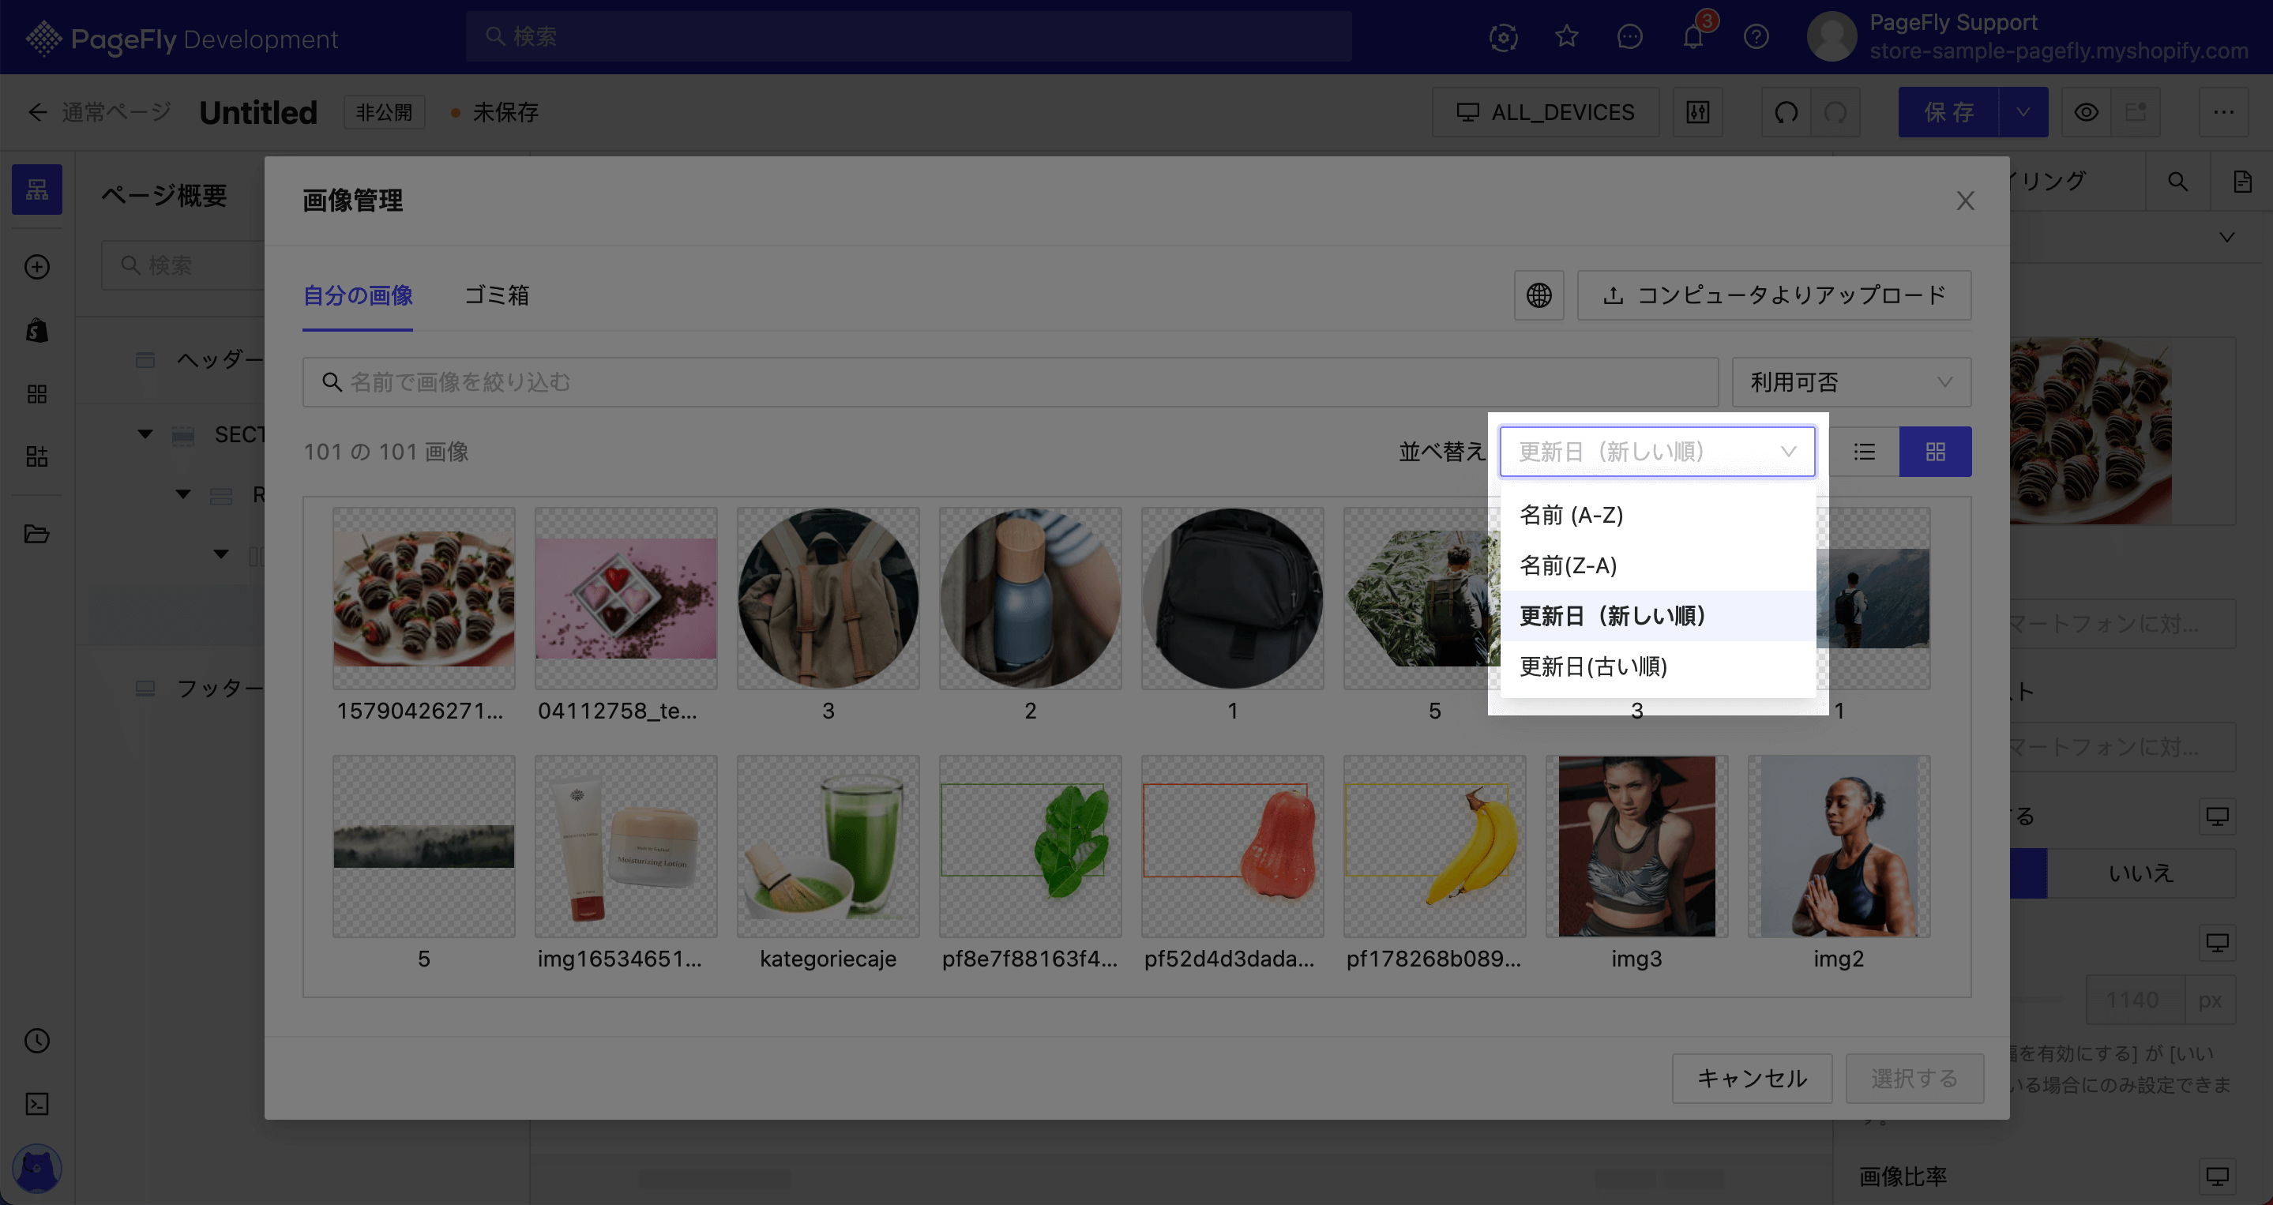Image resolution: width=2273 pixels, height=1205 pixels.
Task: Select the page outline sidebar icon
Action: (x=37, y=189)
